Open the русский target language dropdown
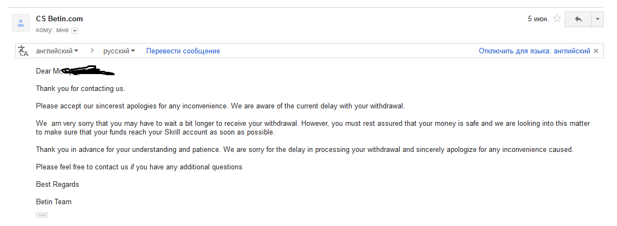Viewport: 617px width, 226px height. [119, 51]
